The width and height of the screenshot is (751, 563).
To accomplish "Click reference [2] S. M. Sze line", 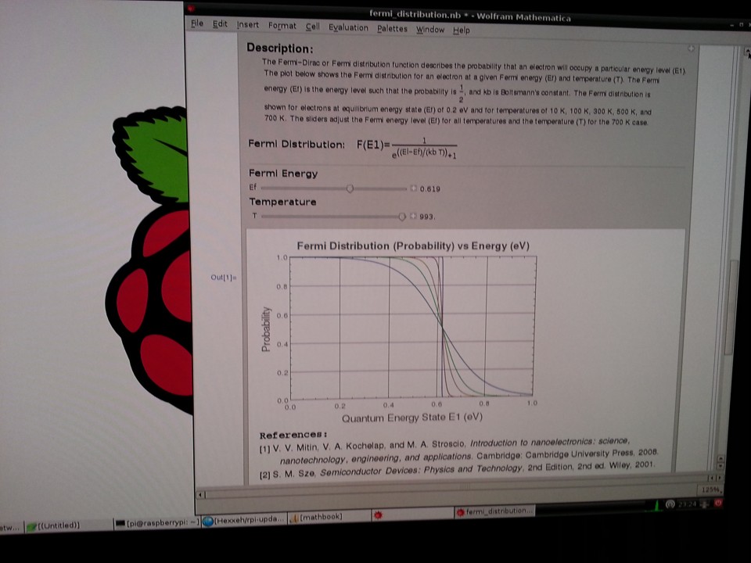I will [x=456, y=468].
